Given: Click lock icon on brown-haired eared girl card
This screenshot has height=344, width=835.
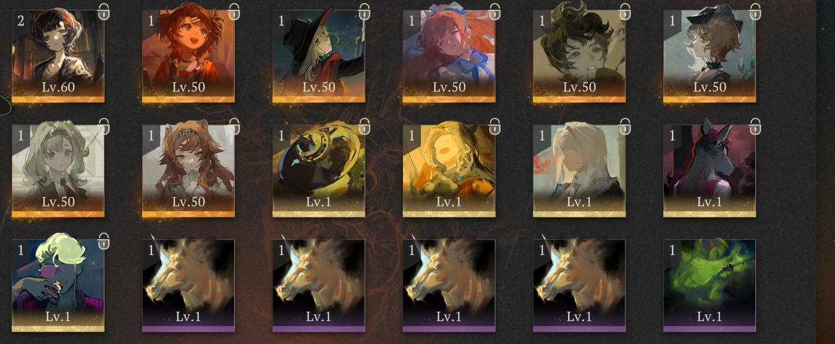Looking at the screenshot, I should coord(234,126).
